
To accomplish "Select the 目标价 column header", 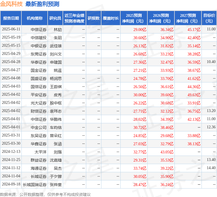I will coord(209,18).
